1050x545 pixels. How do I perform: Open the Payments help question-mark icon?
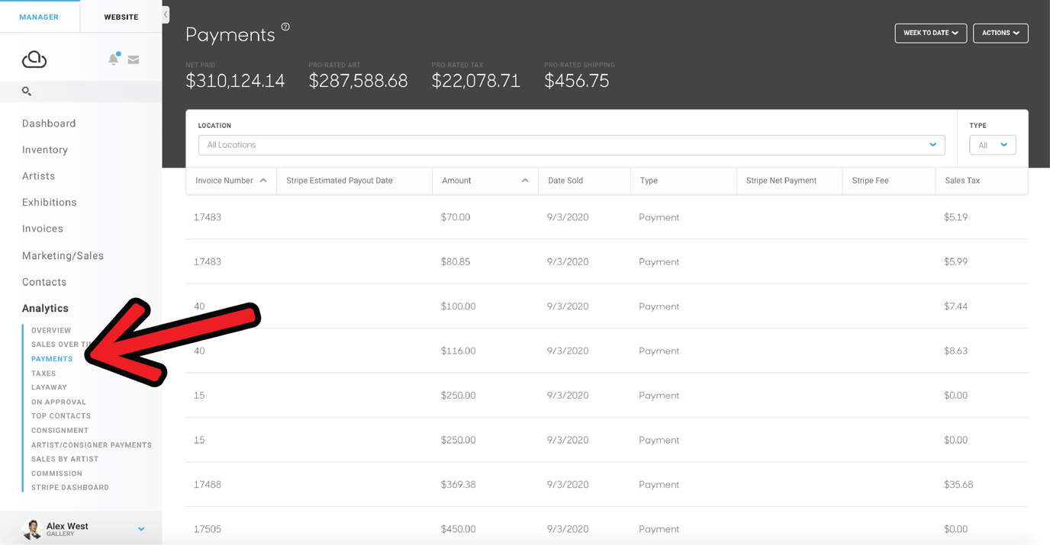click(285, 26)
